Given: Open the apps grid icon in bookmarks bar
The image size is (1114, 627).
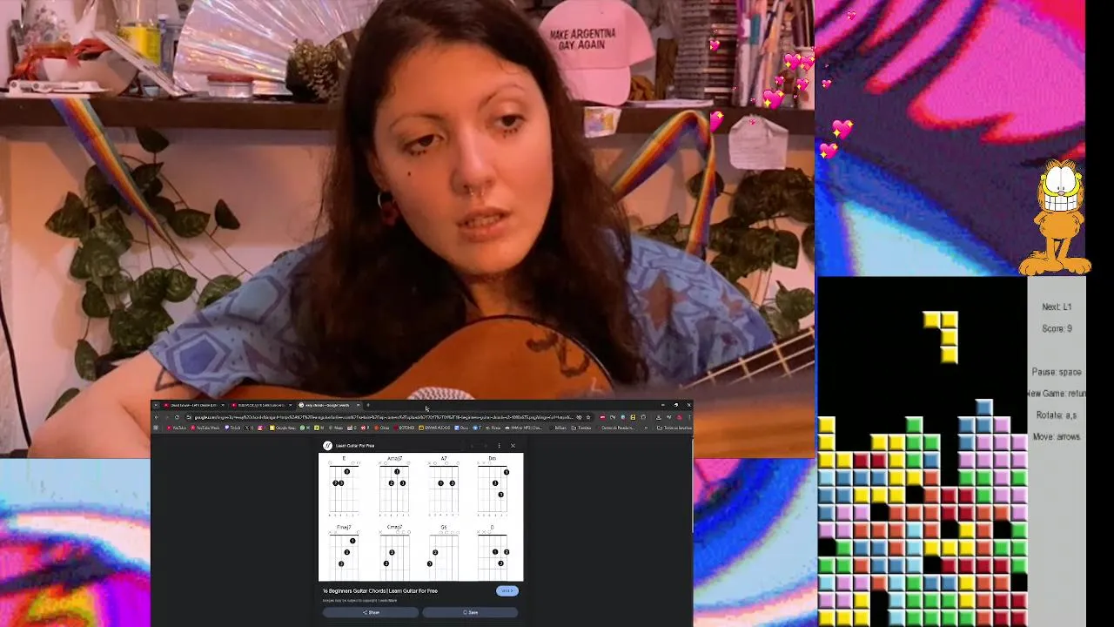Looking at the screenshot, I should (156, 428).
